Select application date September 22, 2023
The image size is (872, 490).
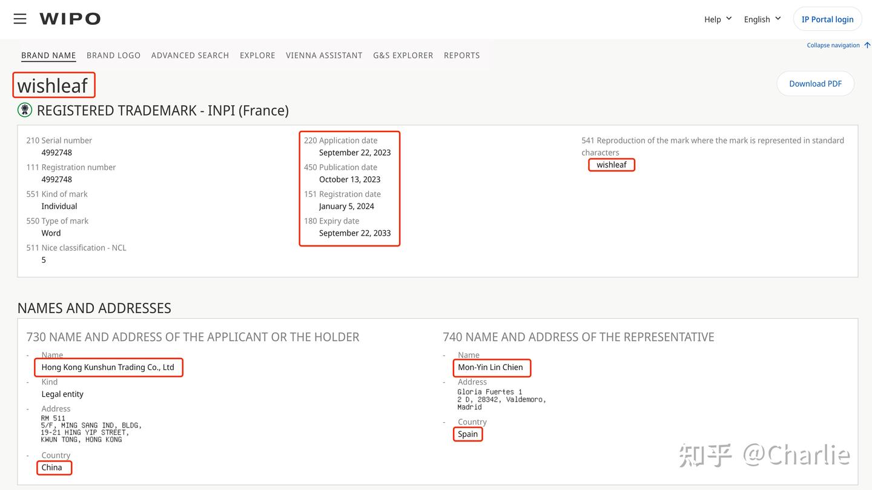(x=355, y=153)
